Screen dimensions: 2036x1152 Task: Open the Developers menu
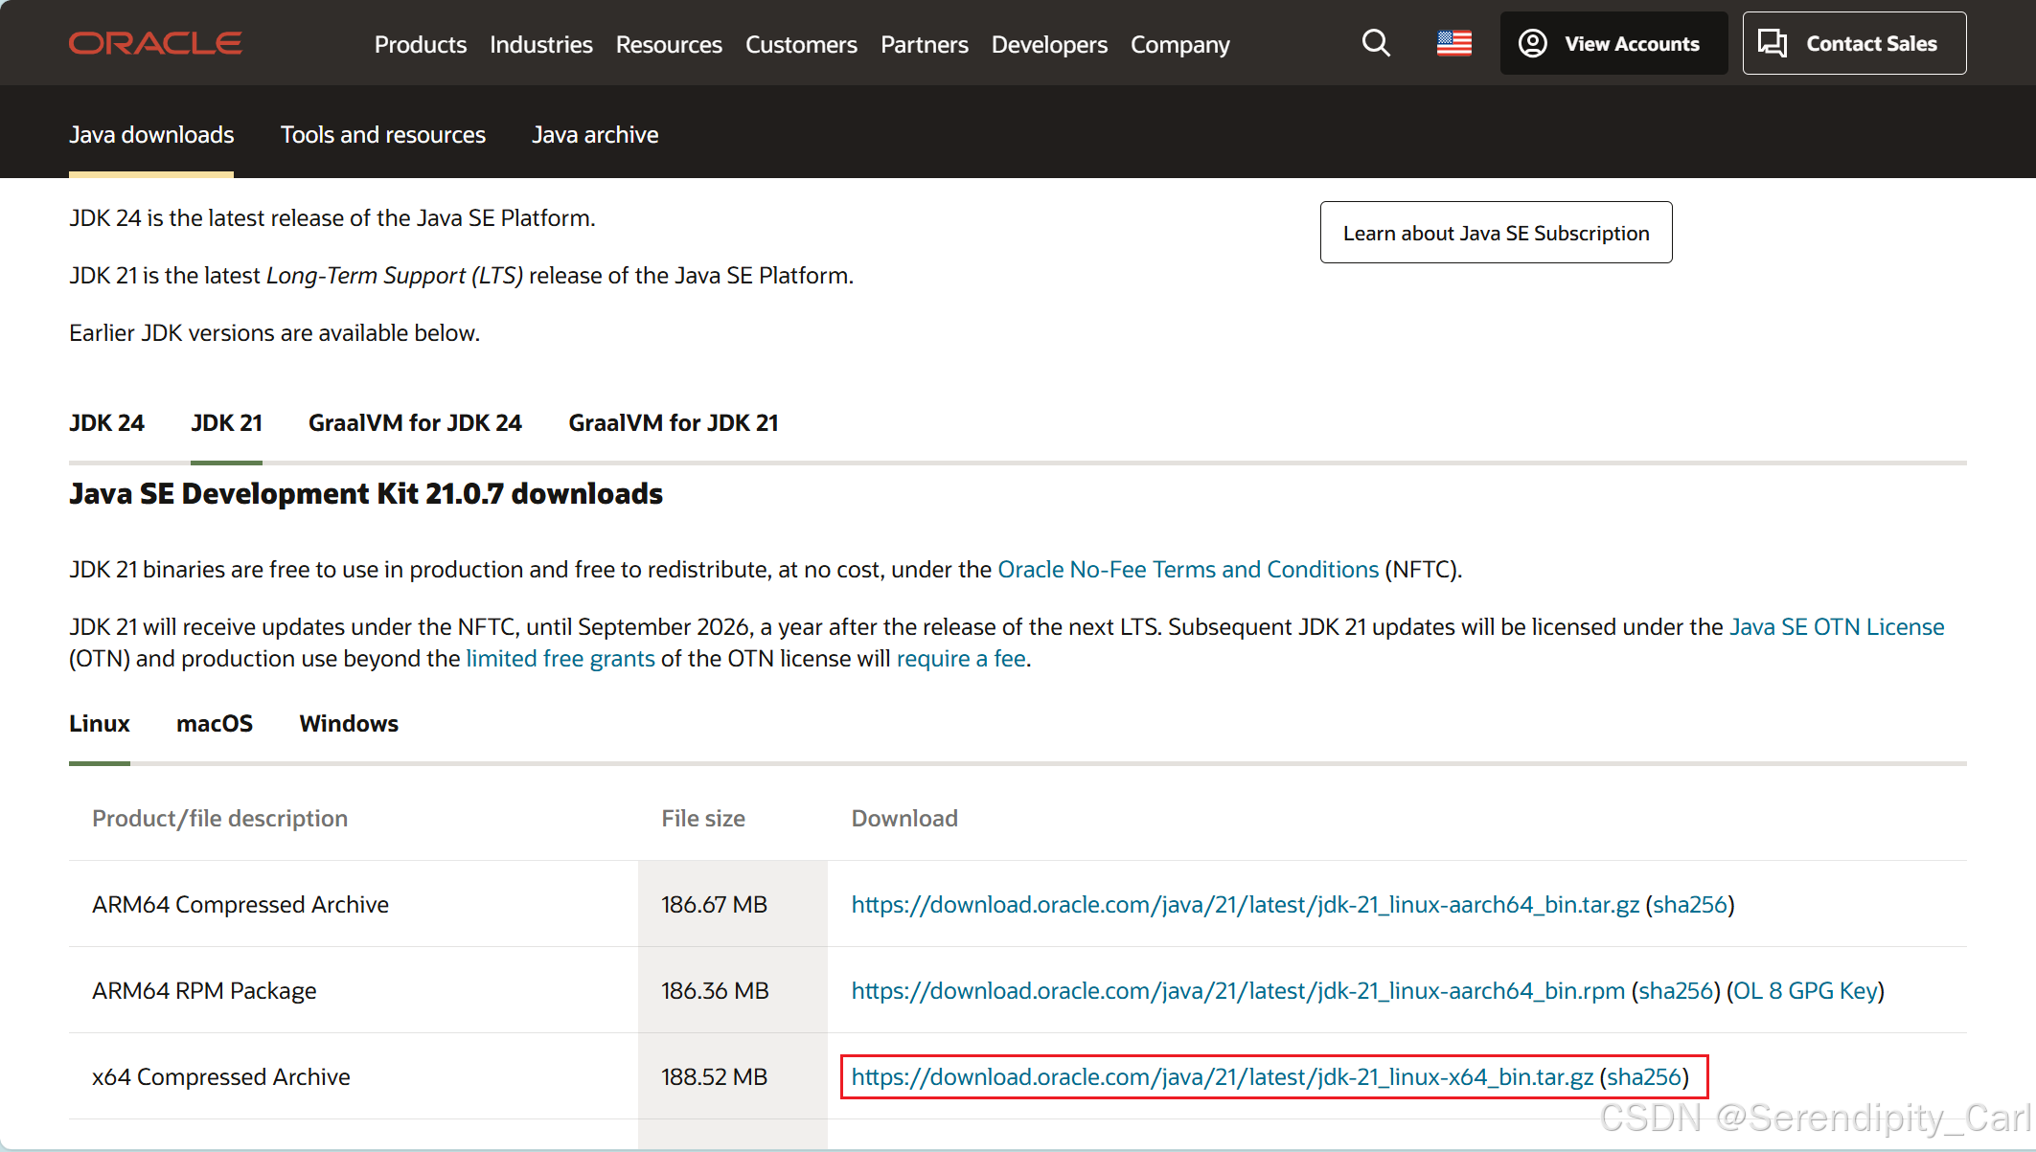pos(1049,44)
